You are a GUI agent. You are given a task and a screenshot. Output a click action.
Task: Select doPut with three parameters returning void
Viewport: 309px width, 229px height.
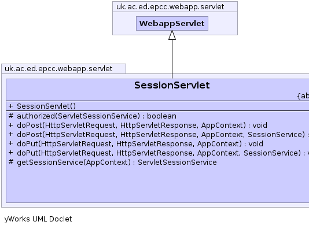coord(140,144)
